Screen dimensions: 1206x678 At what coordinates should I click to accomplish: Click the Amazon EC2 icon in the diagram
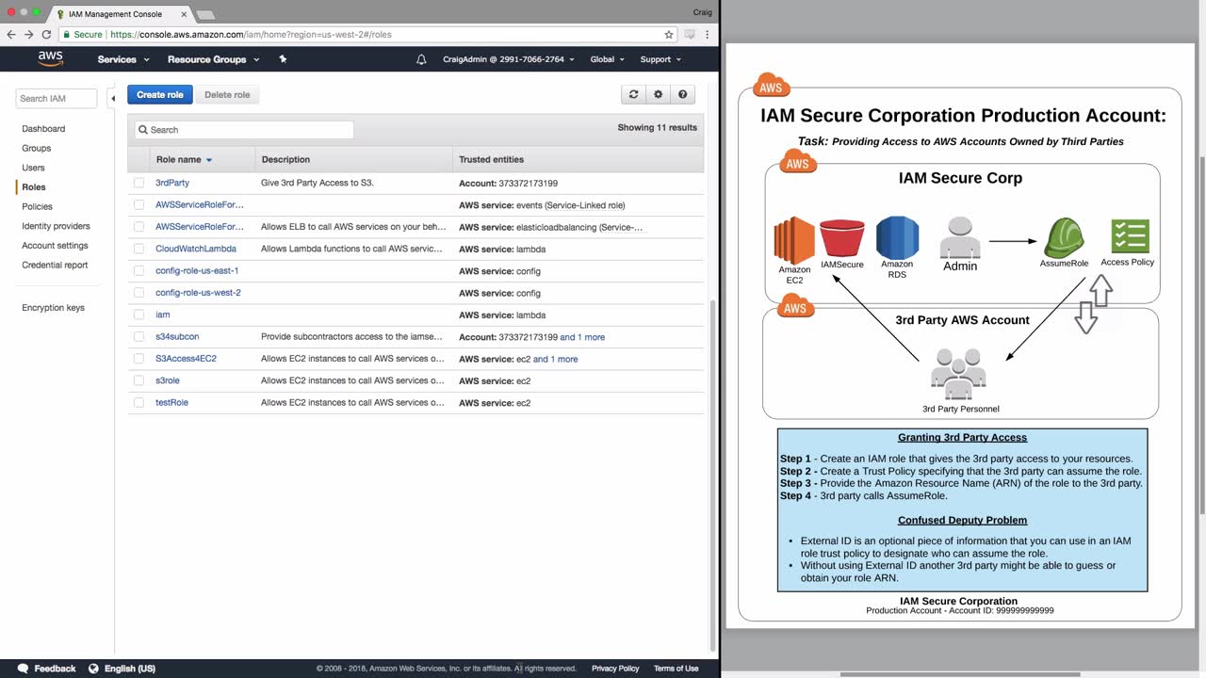(x=794, y=240)
